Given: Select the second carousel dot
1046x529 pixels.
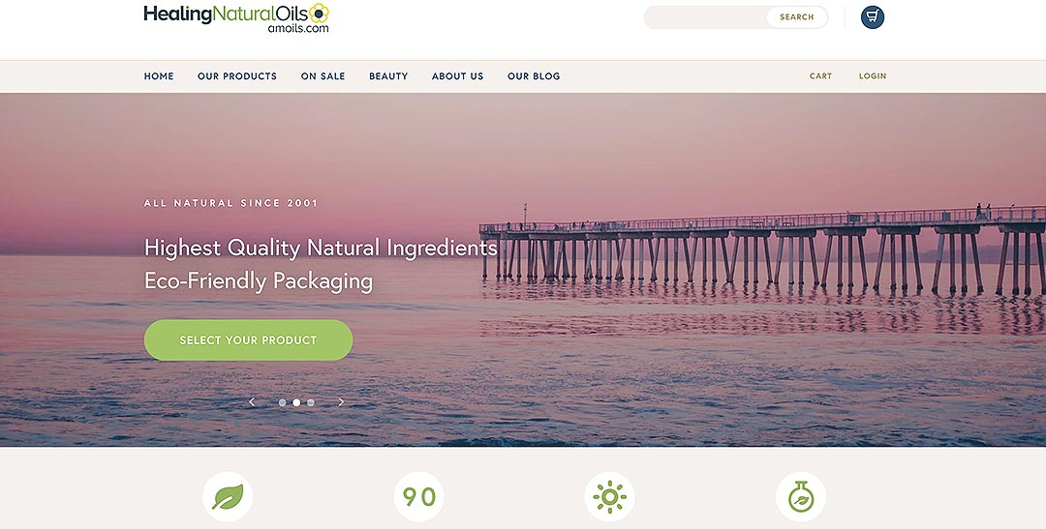Looking at the screenshot, I should coord(296,402).
